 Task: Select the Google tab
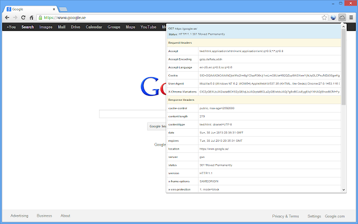pyautogui.click(x=30, y=9)
